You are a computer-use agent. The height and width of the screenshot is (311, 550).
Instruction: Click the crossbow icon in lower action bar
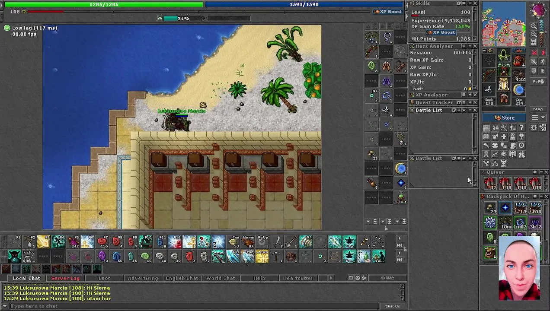click(218, 257)
